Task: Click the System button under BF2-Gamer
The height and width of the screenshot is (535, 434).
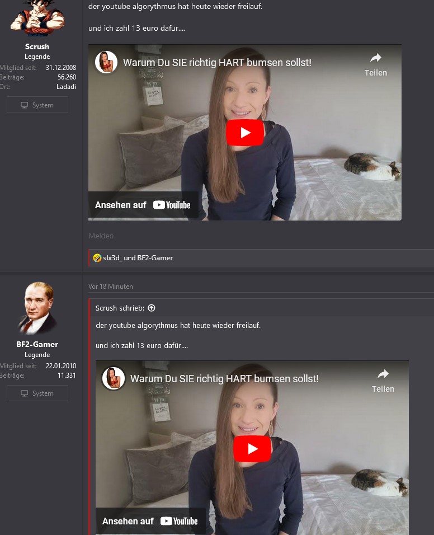Action: click(37, 393)
